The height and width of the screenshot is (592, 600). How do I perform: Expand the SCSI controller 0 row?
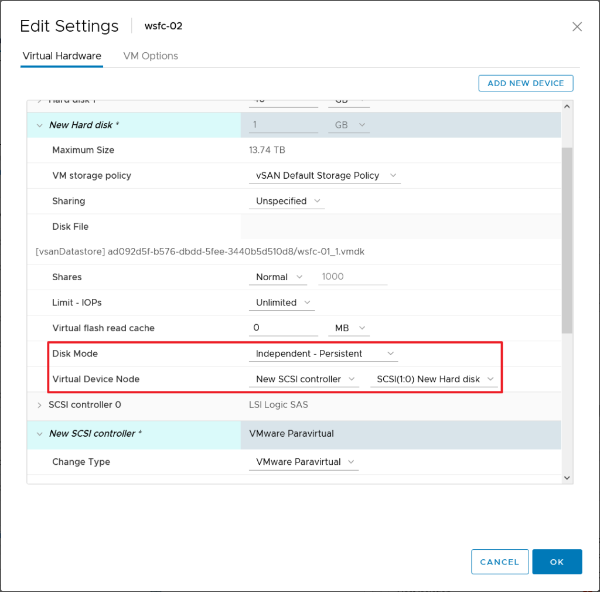(x=40, y=405)
